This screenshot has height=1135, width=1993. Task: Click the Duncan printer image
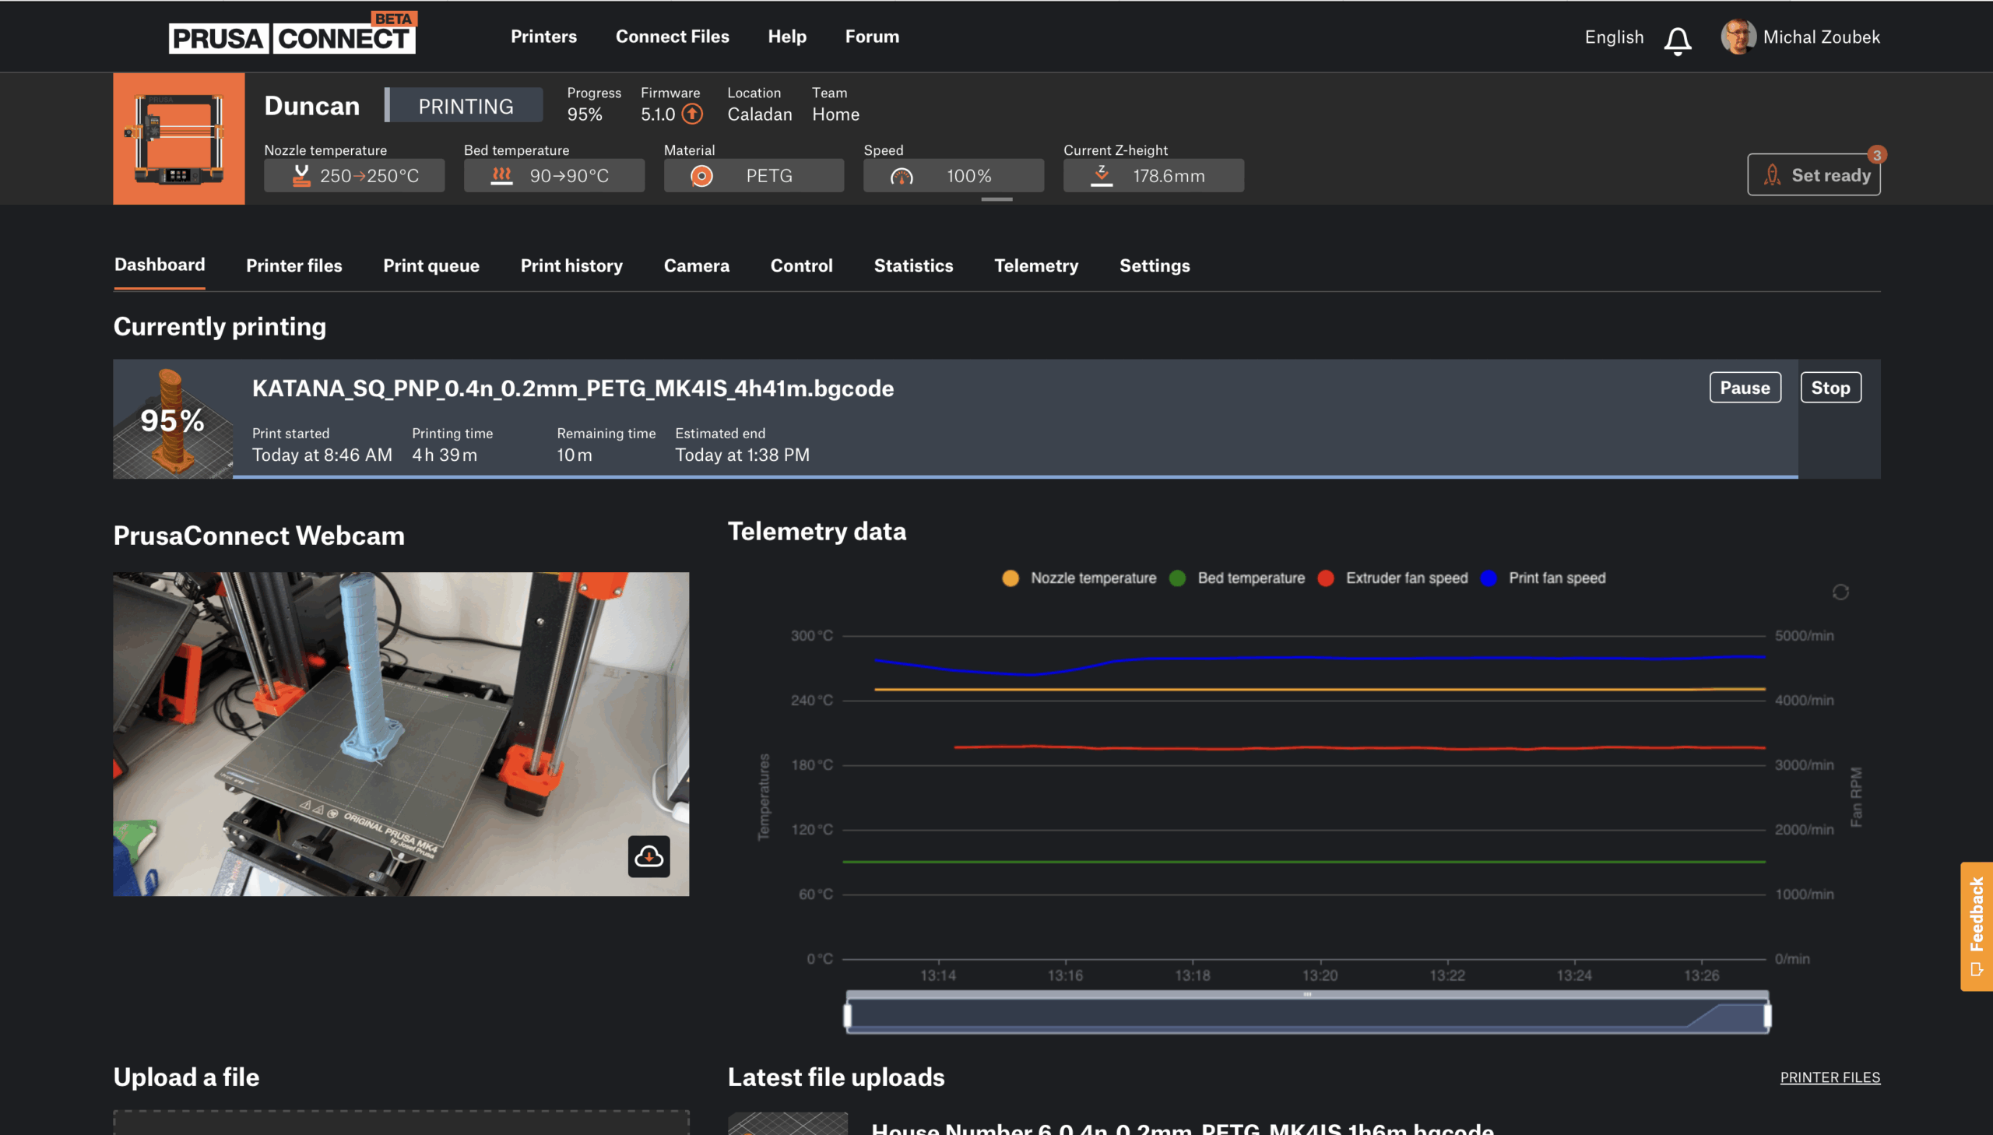[x=178, y=139]
